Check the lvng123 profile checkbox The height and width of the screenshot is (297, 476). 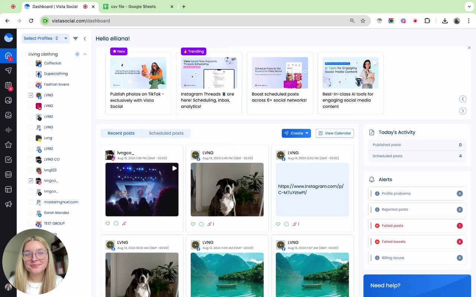tap(31, 170)
